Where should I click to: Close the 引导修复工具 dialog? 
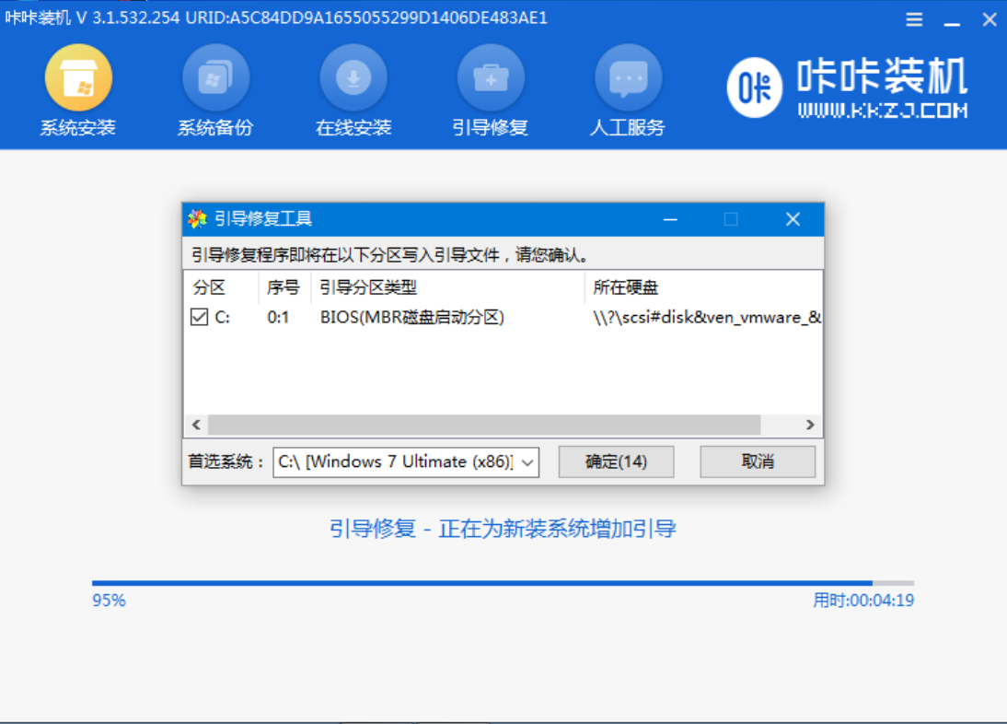tap(793, 220)
